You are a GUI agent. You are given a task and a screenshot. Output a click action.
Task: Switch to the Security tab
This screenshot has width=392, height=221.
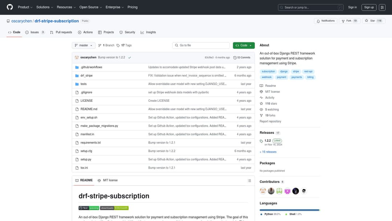tap(127, 32)
